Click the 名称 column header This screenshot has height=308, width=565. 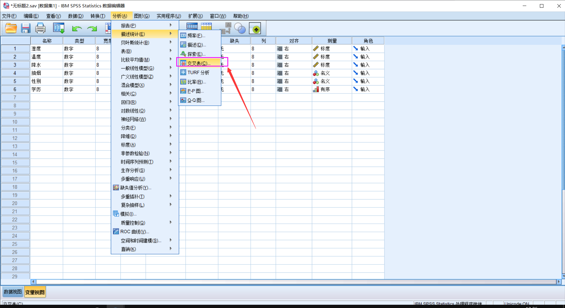[46, 41]
